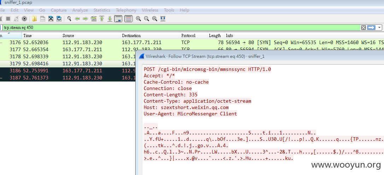Image resolution: width=384 pixels, height=175 pixels.
Task: Sort packets by Source column
Action: tap(91, 36)
